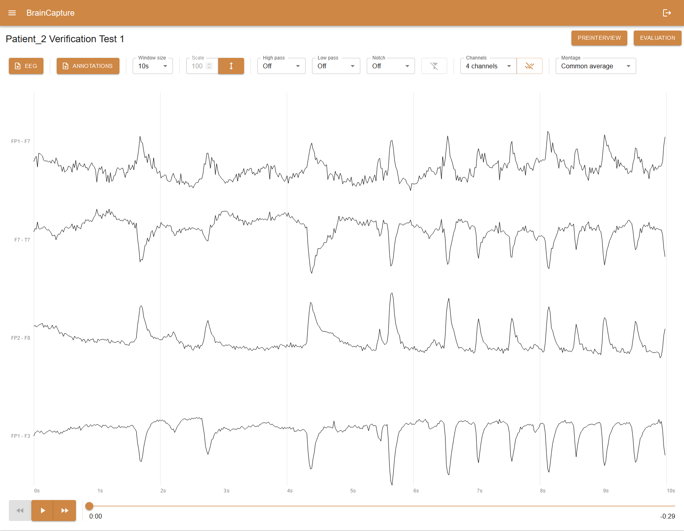Screen dimensions: 684x531
Task: Click the fast forward button
Action: (65, 510)
